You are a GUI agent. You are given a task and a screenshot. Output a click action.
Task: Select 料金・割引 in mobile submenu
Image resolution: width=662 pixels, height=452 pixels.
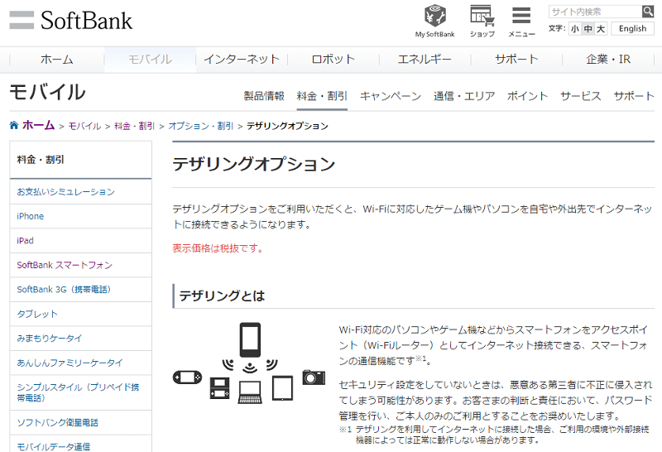click(322, 96)
